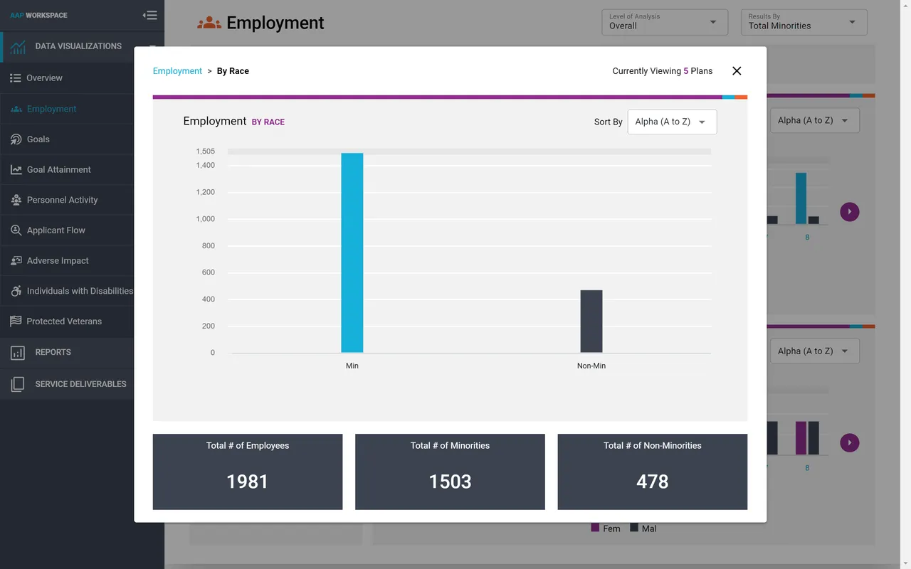Toggle the Mal legend swatch
The height and width of the screenshot is (569, 911).
634,528
